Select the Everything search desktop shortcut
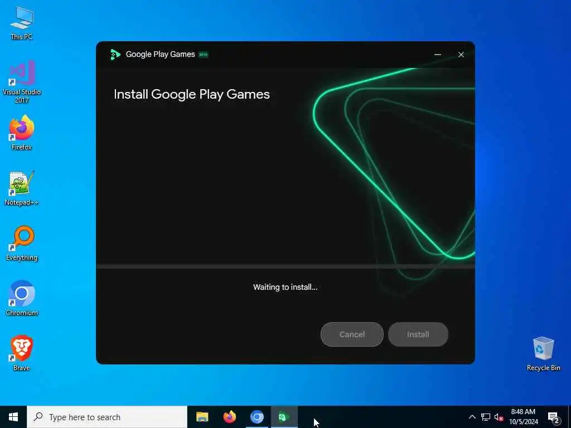This screenshot has width=571, height=428. [22, 243]
